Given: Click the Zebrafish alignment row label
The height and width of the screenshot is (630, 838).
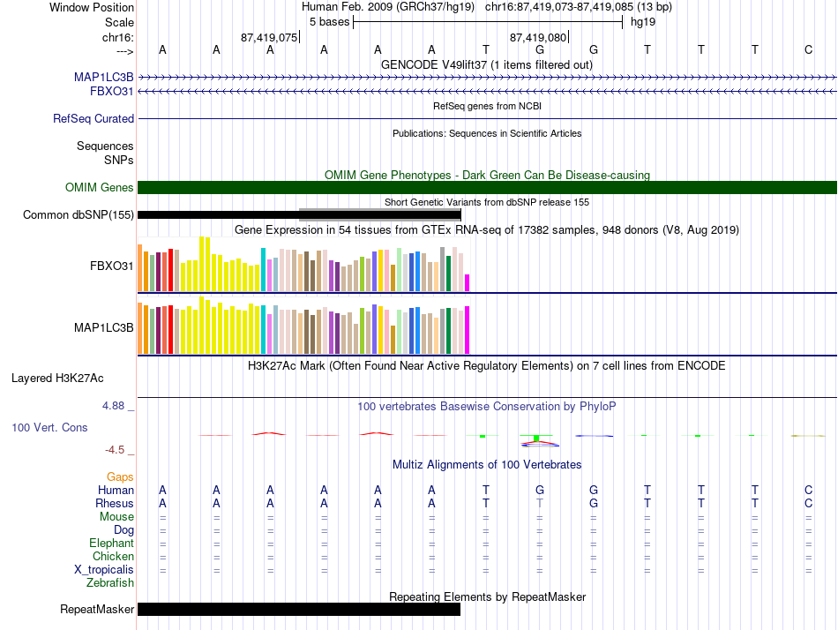Looking at the screenshot, I should tap(110, 583).
